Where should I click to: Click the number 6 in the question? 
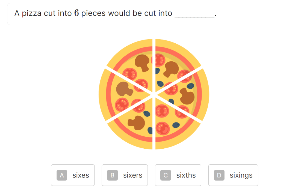click(76, 13)
